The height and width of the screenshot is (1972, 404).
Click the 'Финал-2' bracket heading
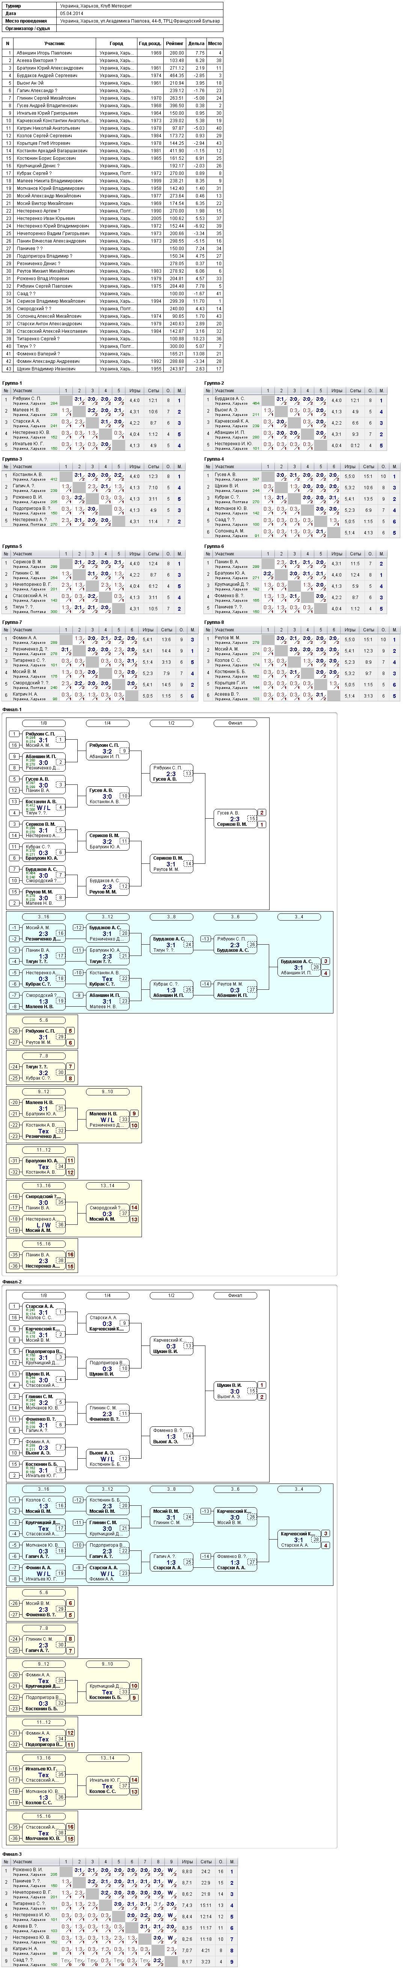pyautogui.click(x=12, y=1282)
